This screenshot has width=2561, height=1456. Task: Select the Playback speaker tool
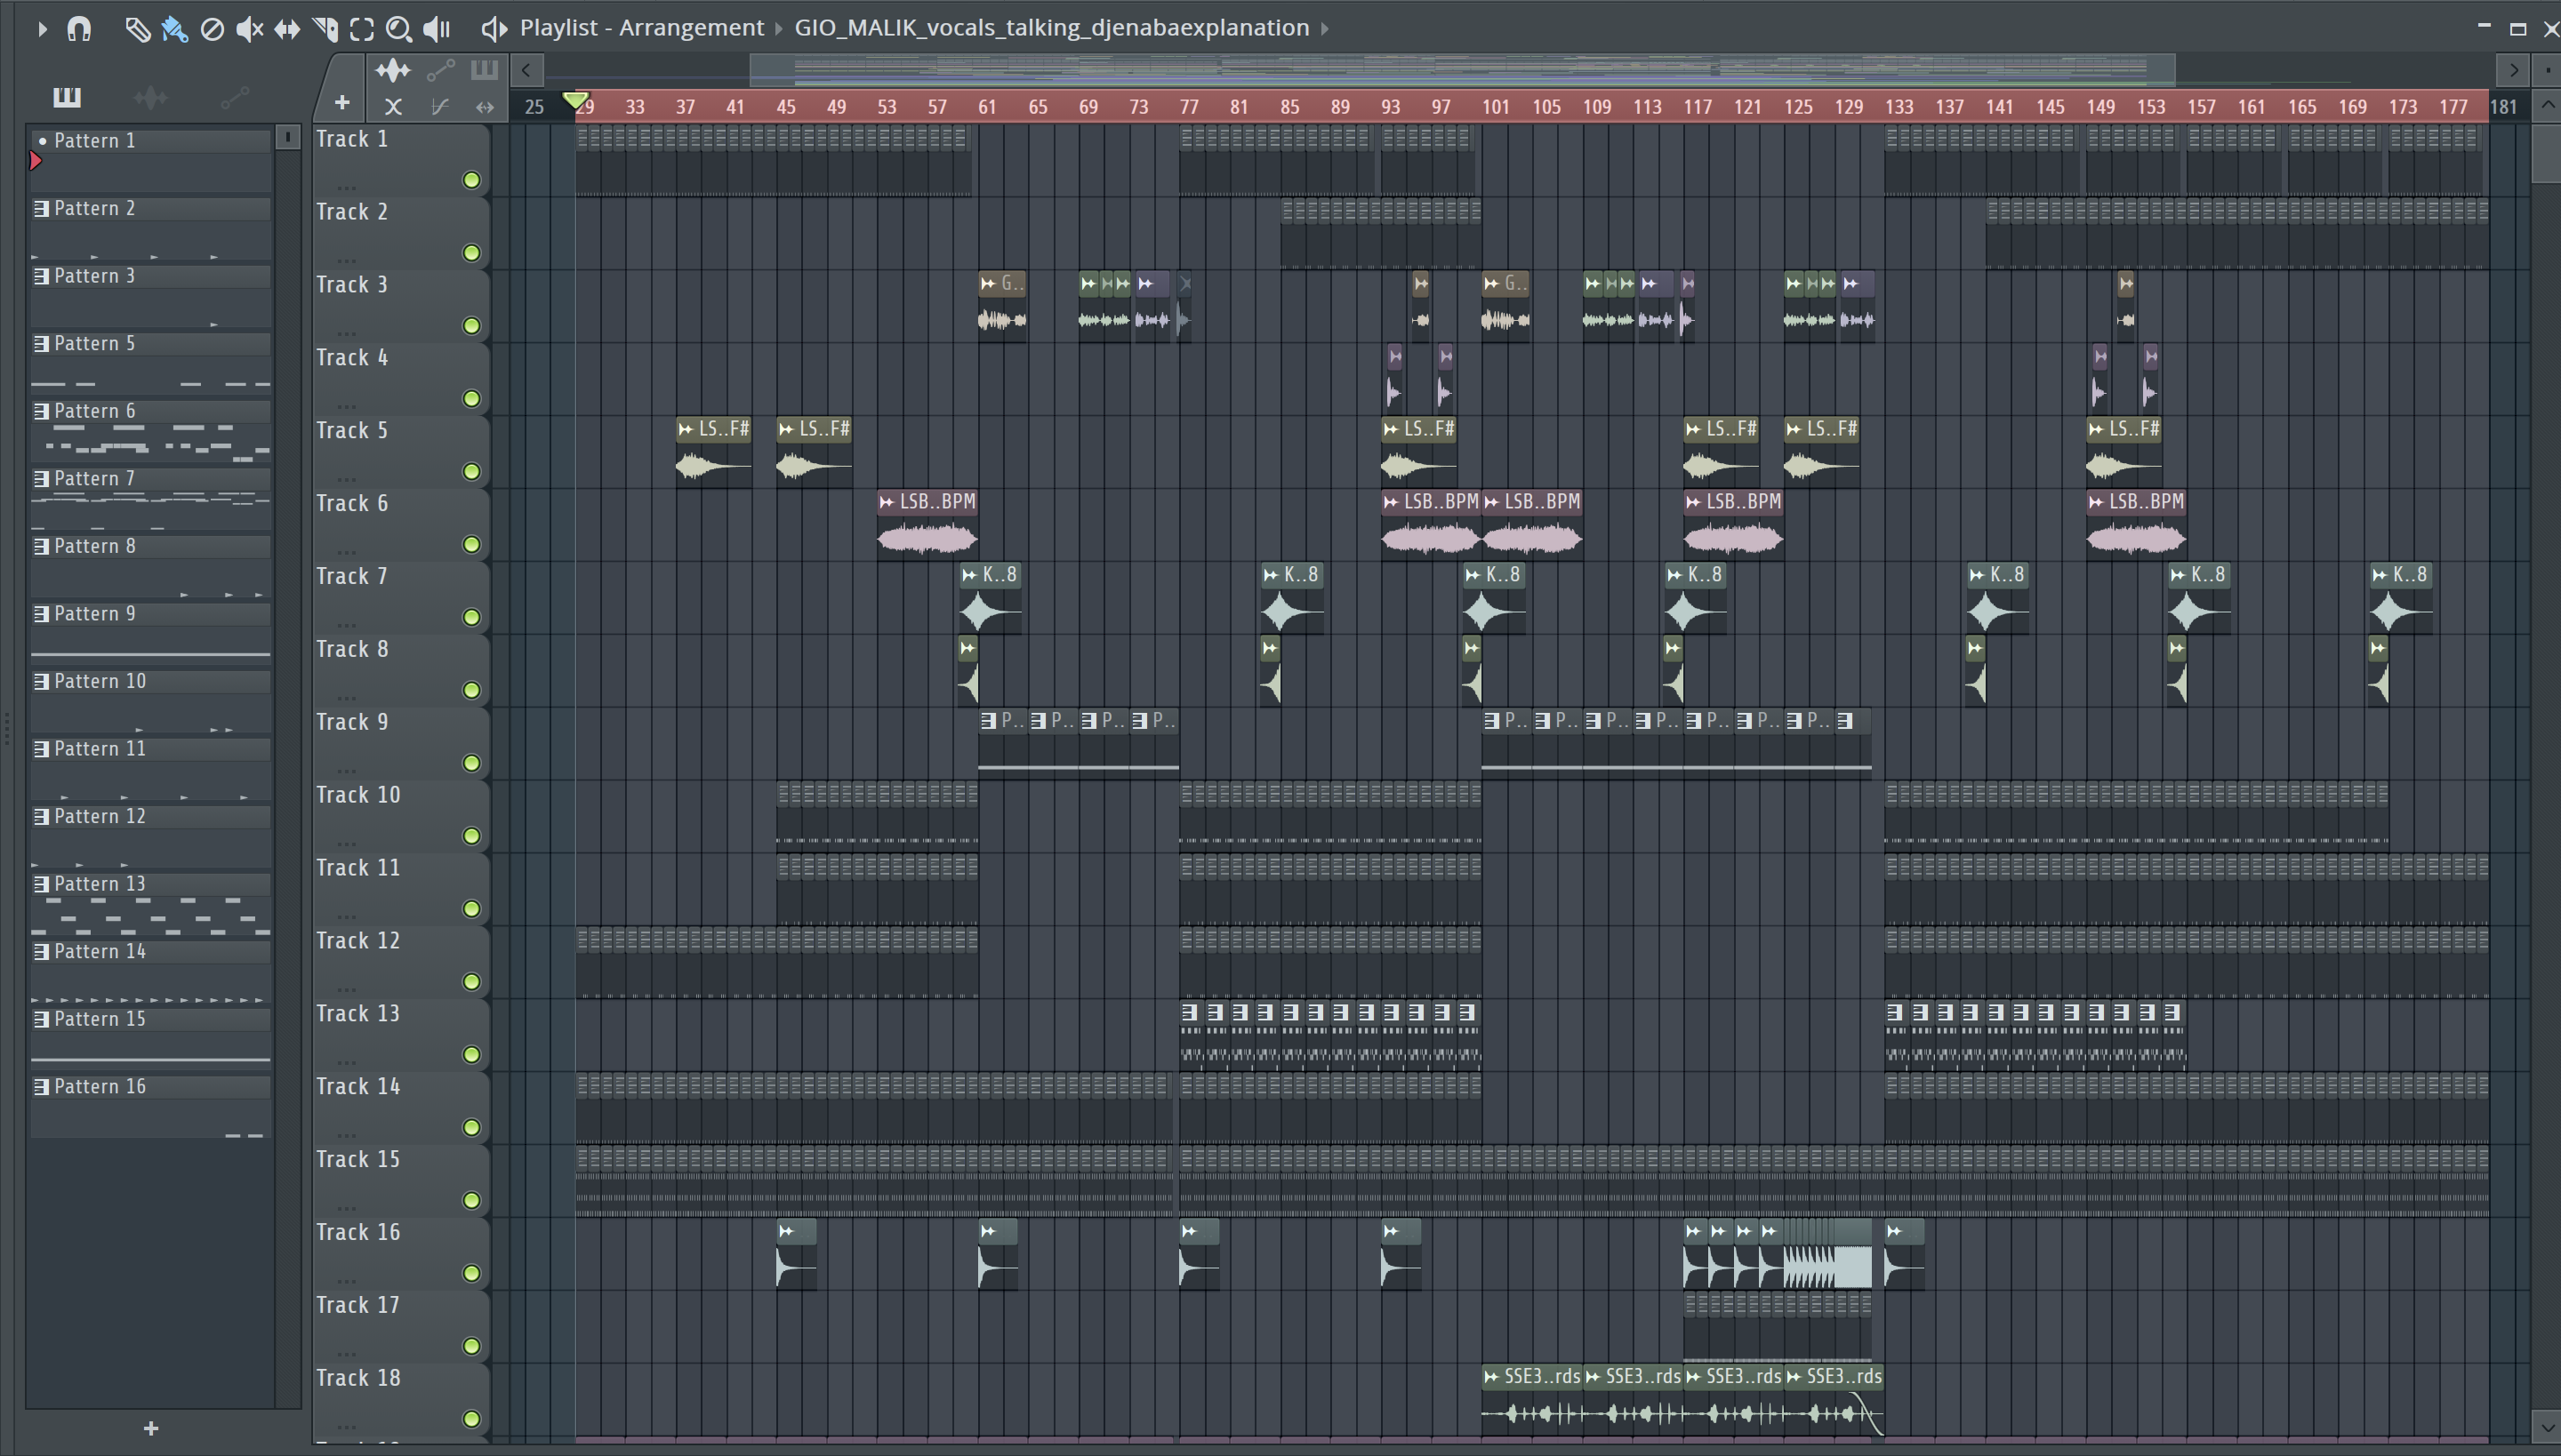click(x=438, y=29)
